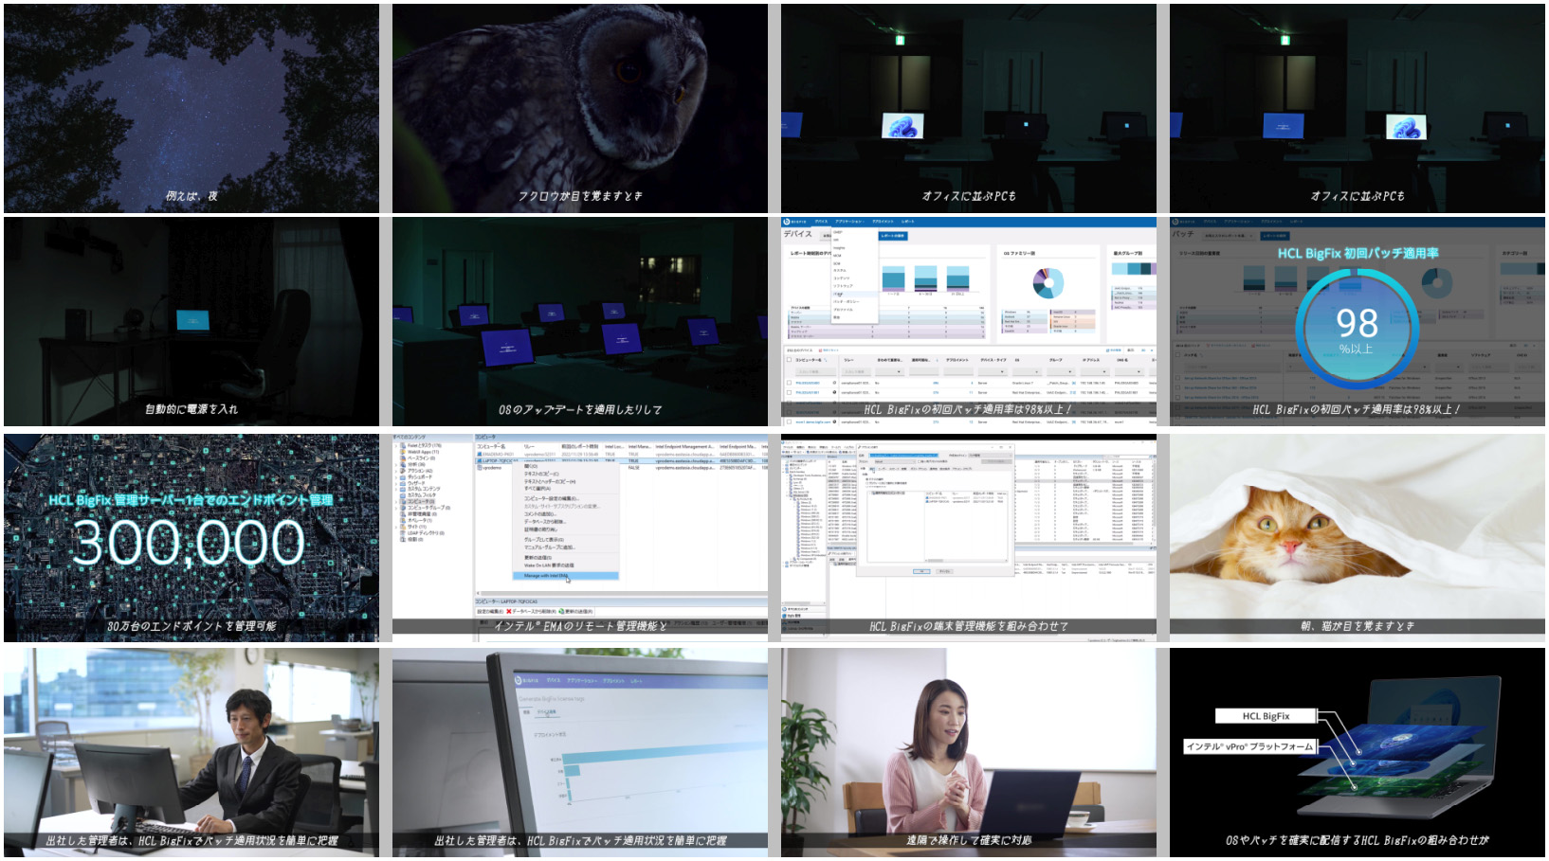Open the orange cat frame captioned 朝、猫が目を覚ますとき

click(1358, 538)
